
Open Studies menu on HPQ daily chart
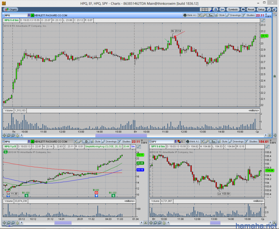click(124, 142)
